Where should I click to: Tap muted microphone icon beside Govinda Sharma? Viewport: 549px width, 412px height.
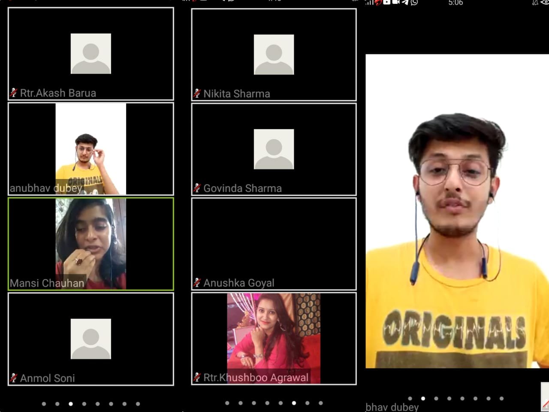[196, 188]
